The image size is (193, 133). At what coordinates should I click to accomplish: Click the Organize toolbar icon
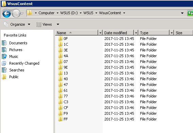coord(6,24)
